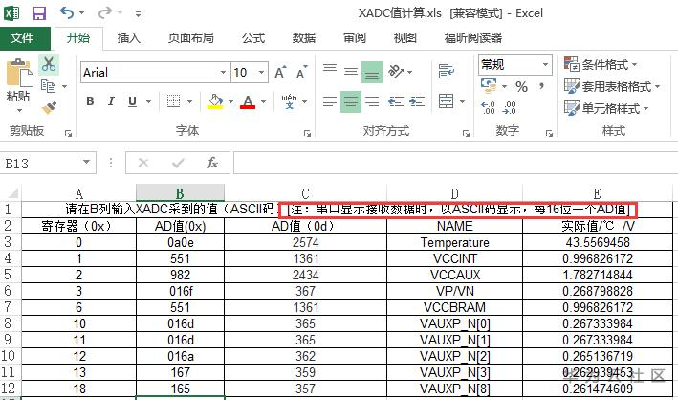Open the 套用表格格式 table format button
This screenshot has width=678, height=400.
click(x=612, y=86)
